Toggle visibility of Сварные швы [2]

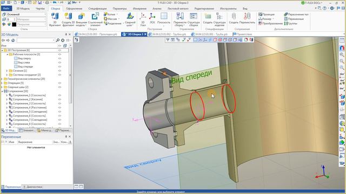(x=59, y=87)
